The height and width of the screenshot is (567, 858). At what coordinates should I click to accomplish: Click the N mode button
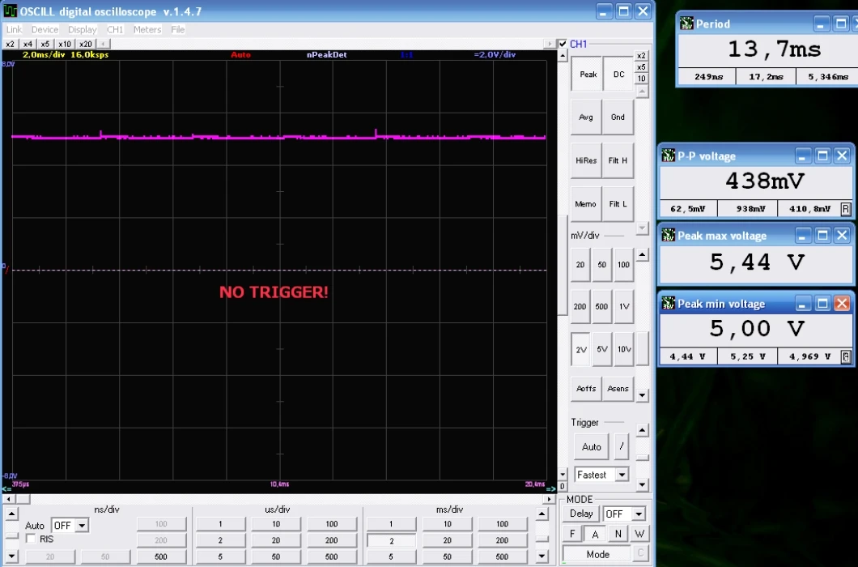pyautogui.click(x=618, y=534)
